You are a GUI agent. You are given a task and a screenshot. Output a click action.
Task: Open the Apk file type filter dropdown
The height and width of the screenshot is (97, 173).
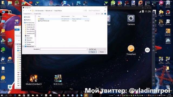97,49
